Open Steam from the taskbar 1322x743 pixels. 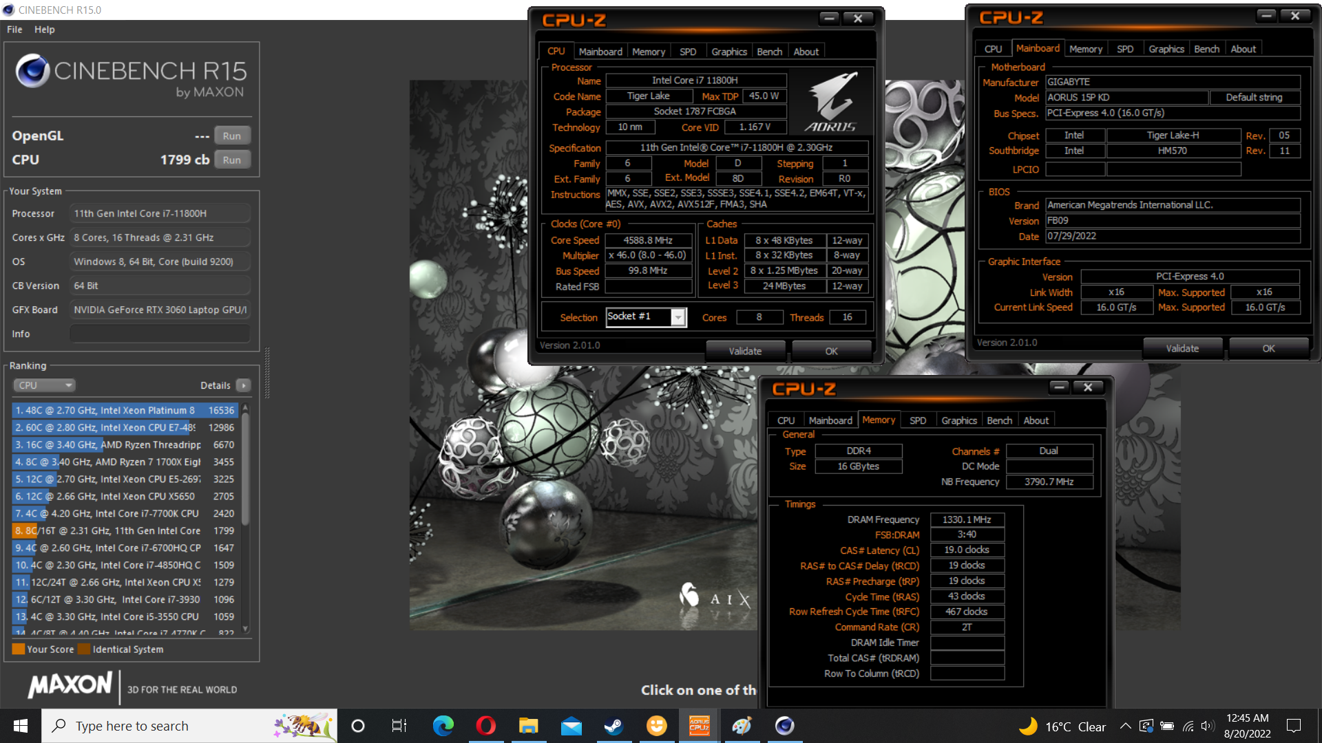613,726
